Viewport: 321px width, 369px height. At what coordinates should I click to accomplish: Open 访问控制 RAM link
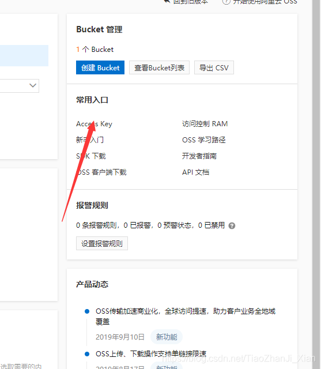(x=205, y=124)
